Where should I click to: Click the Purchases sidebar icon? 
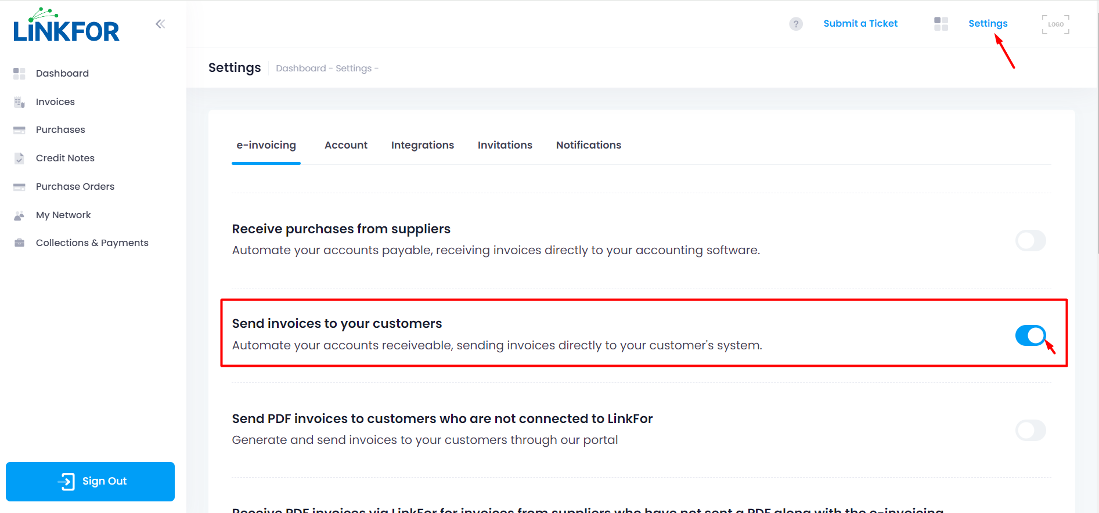(19, 130)
